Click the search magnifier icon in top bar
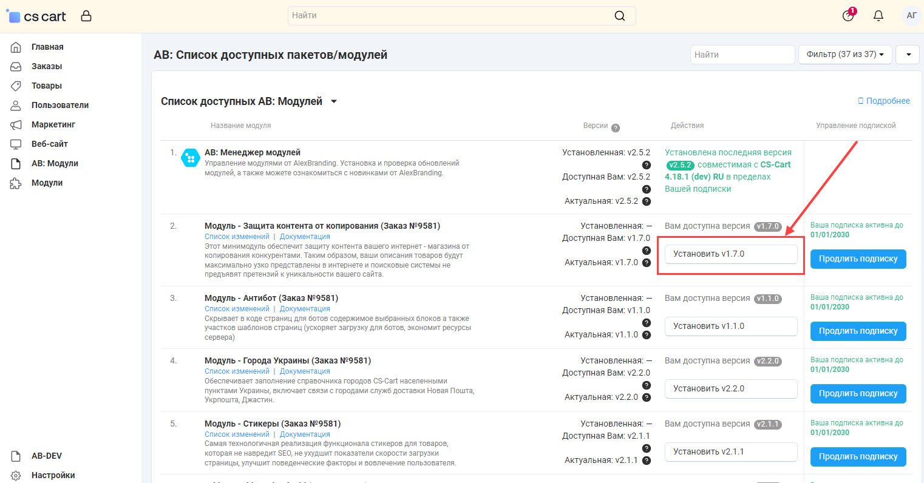 [619, 16]
